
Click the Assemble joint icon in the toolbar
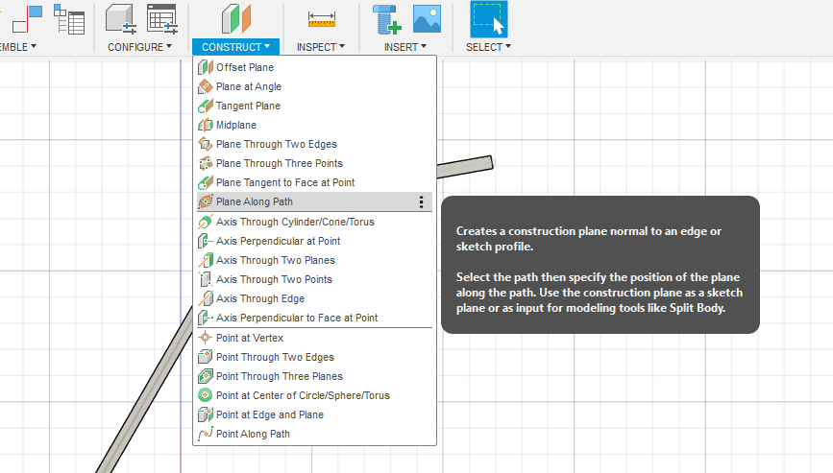[x=27, y=18]
